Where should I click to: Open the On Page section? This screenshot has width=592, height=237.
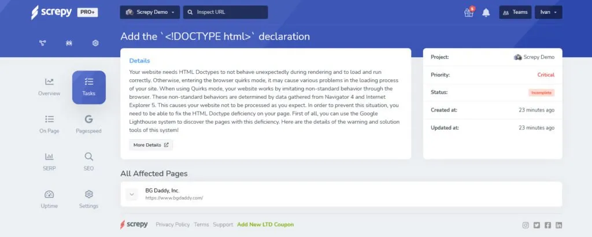pos(49,124)
